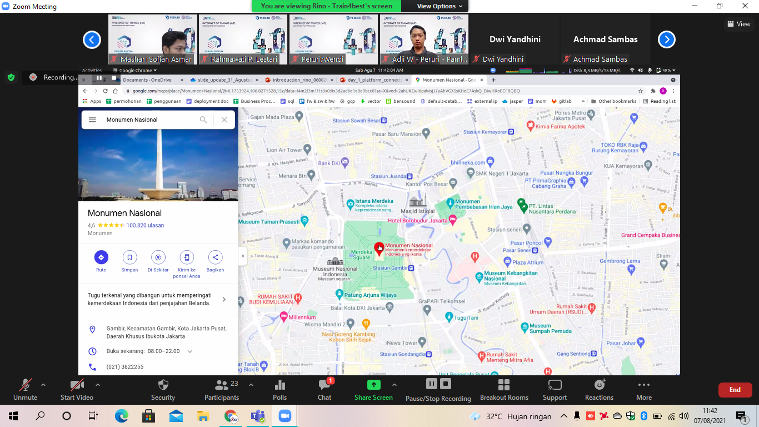The width and height of the screenshot is (759, 427).
Task: Stop the meeting recording
Action: 446,384
